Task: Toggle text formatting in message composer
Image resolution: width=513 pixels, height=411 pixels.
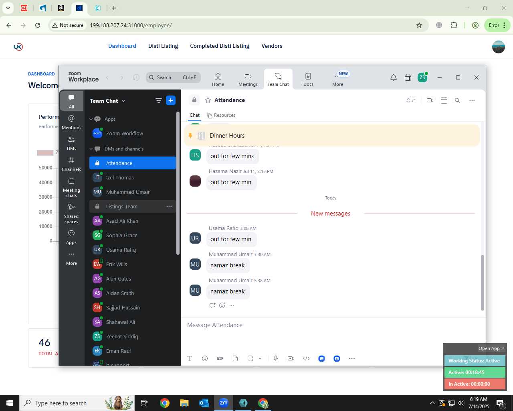Action: pos(190,358)
